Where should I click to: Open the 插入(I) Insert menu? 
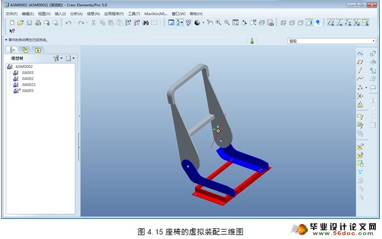coord(60,14)
